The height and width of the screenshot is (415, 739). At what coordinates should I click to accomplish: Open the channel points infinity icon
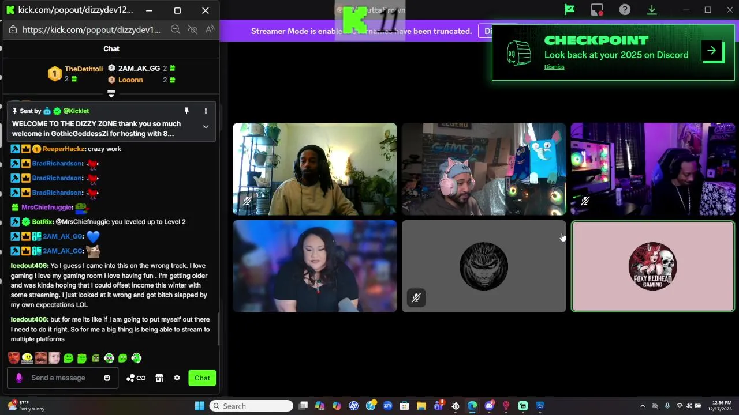click(x=136, y=378)
